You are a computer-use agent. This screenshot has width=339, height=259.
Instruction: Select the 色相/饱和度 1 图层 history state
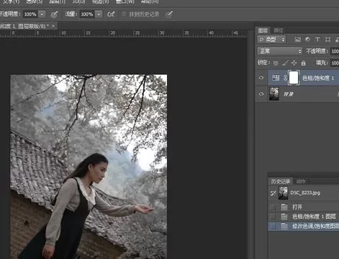314,217
